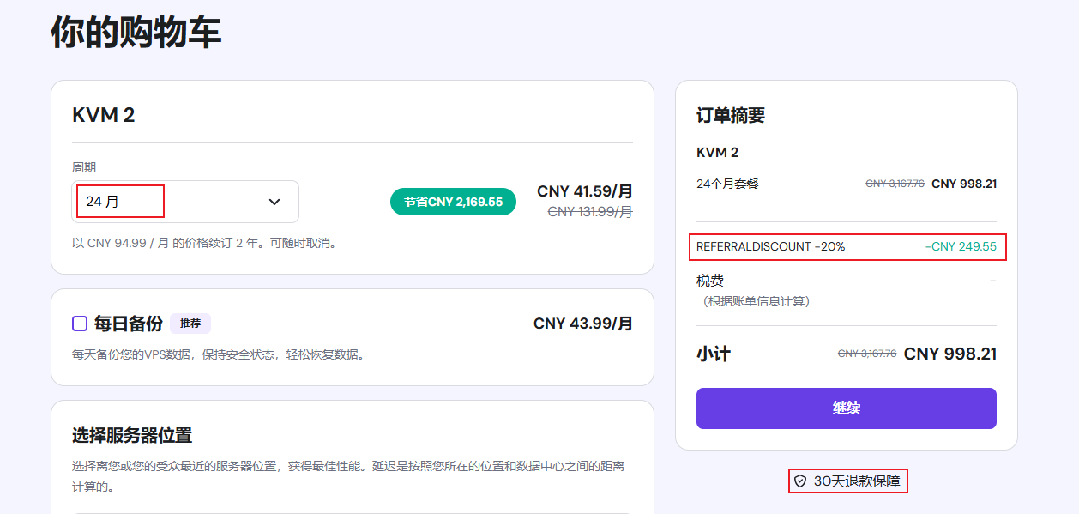The height and width of the screenshot is (514, 1079).
Task: Click the shield icon beside refund guarantee
Action: [800, 481]
